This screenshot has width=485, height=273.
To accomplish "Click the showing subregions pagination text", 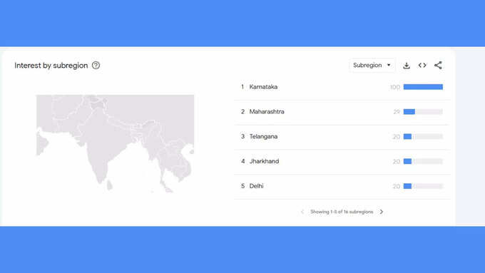I will click(x=342, y=212).
